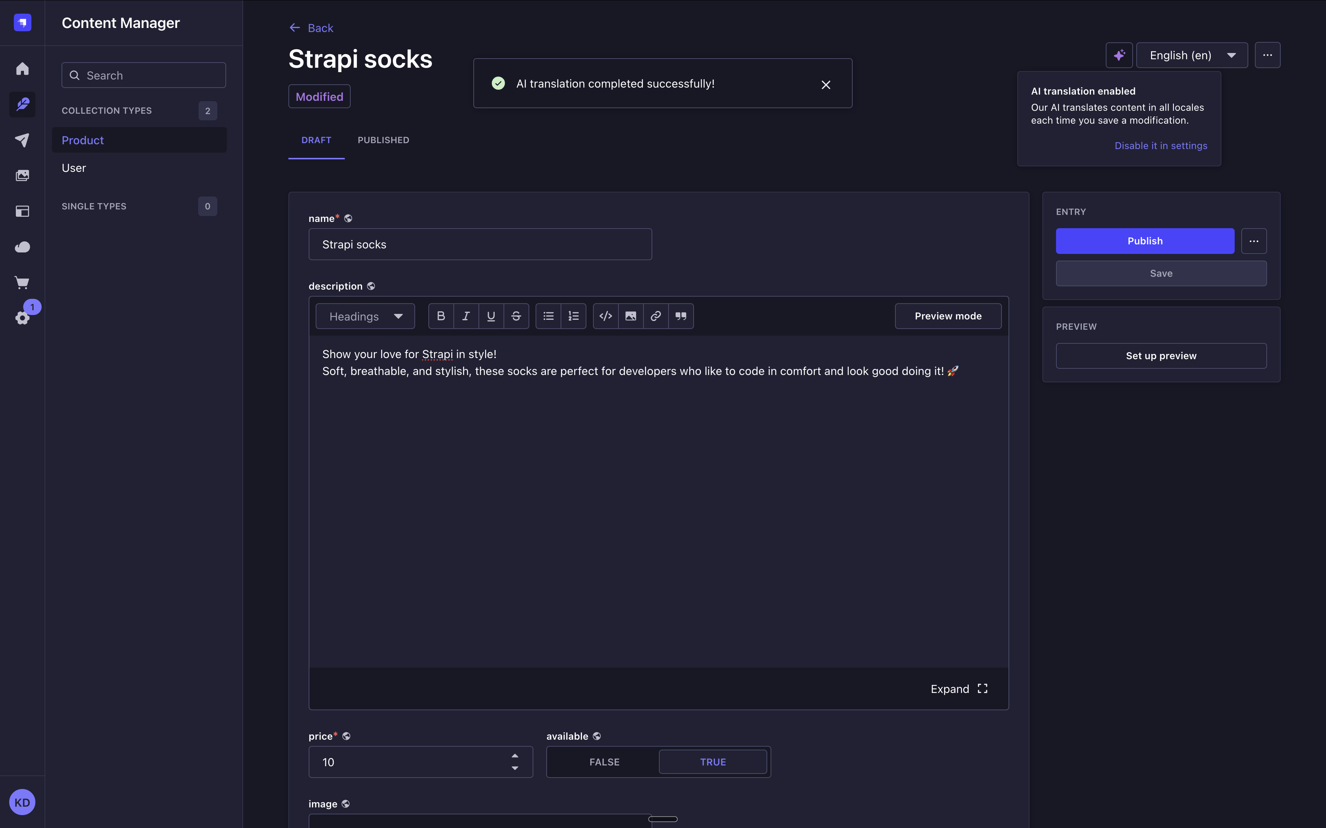Click the AI translation sparkle icon
The height and width of the screenshot is (828, 1326).
(1119, 55)
